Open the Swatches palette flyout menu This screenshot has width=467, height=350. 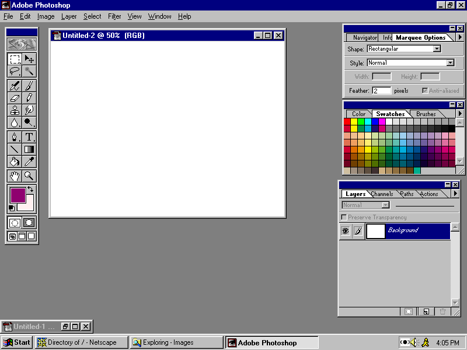460,114
